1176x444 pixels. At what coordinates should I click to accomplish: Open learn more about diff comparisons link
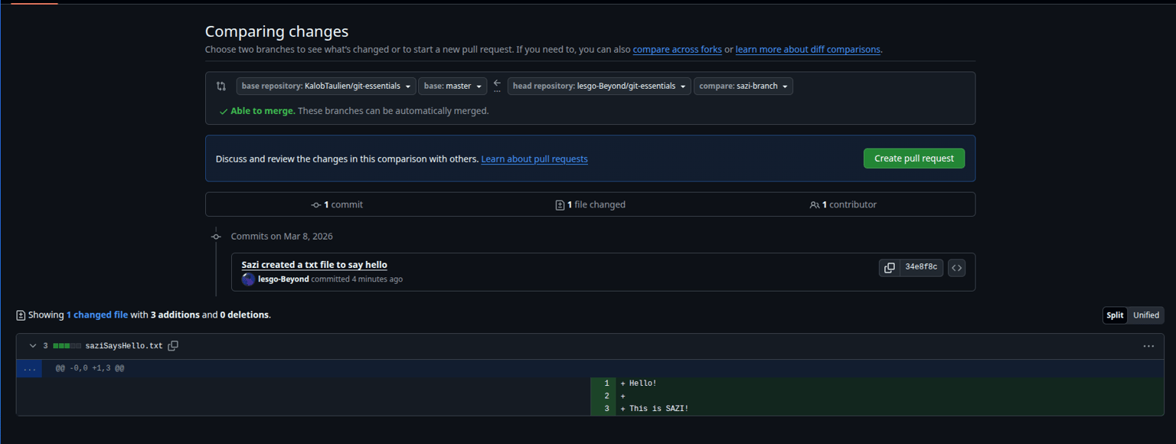808,49
